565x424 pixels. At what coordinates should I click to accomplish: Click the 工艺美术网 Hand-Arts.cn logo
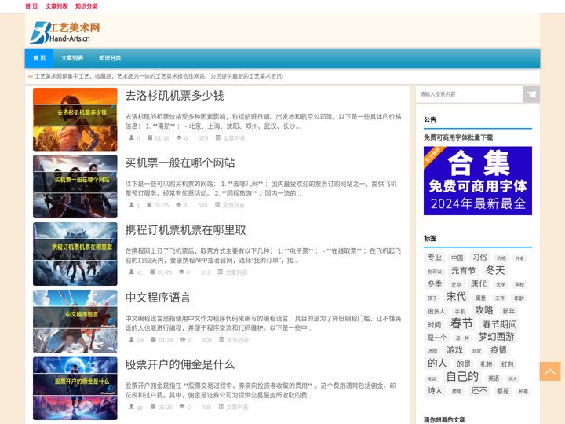65,32
